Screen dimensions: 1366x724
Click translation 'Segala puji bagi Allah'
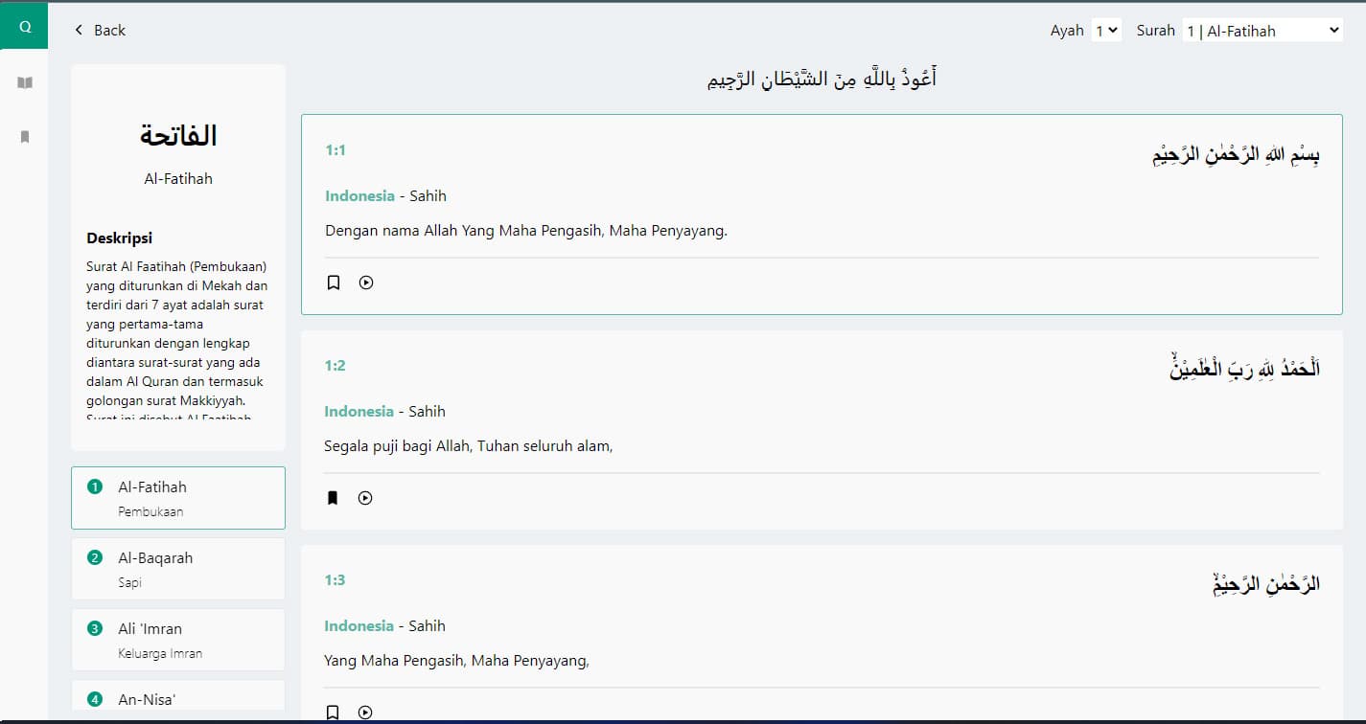468,445
